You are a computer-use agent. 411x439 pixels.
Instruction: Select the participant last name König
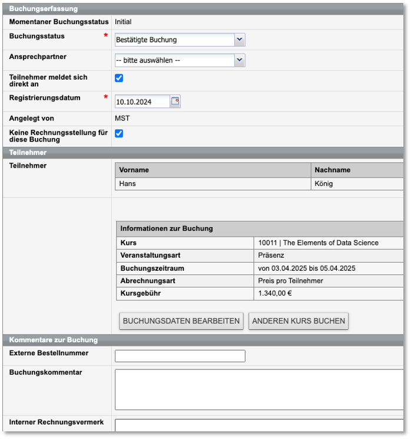click(x=323, y=184)
